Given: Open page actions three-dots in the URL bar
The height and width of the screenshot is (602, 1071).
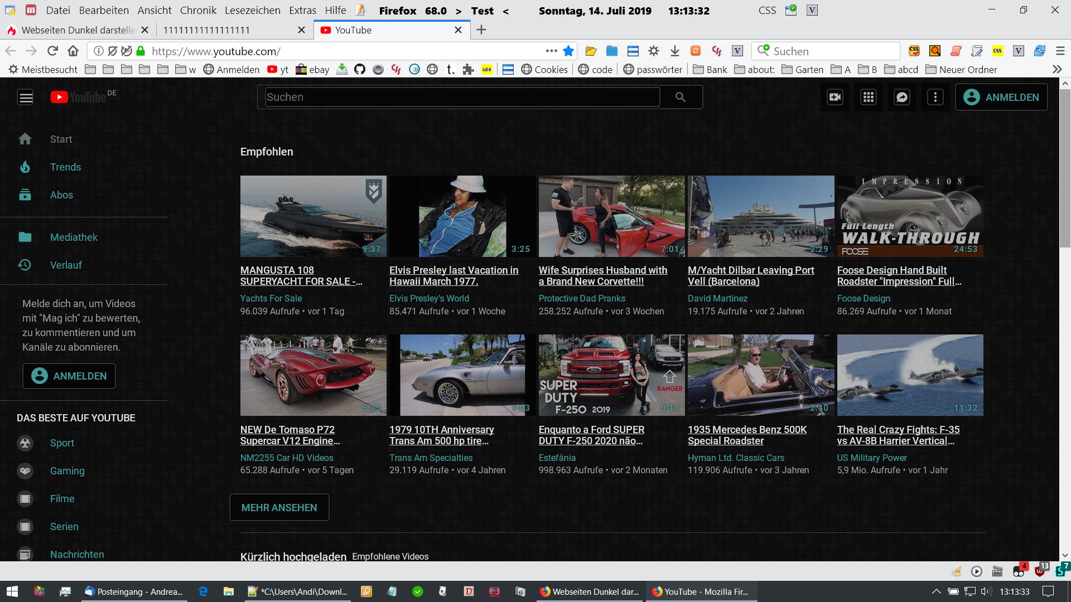Looking at the screenshot, I should (551, 51).
